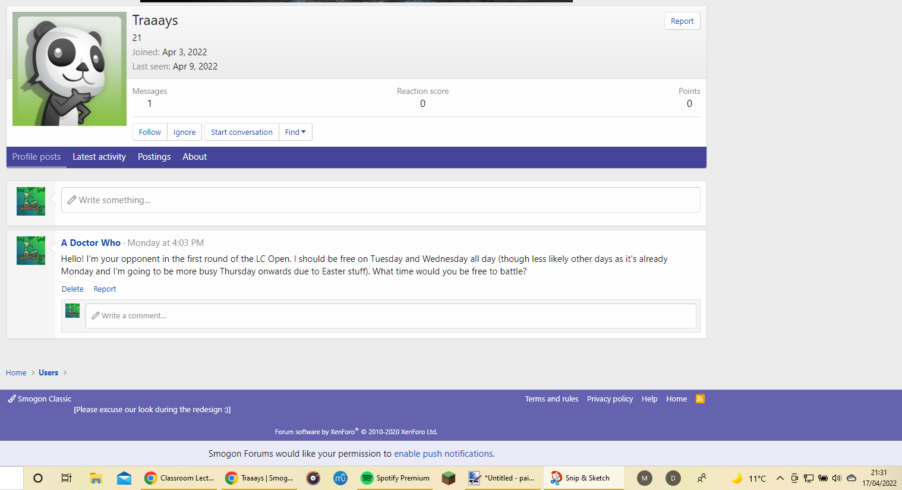Show hidden system tray icons

point(780,478)
